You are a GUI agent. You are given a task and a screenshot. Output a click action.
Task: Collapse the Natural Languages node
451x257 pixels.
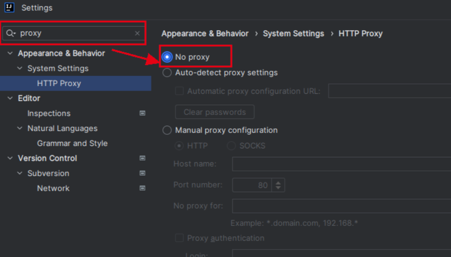pyautogui.click(x=19, y=128)
